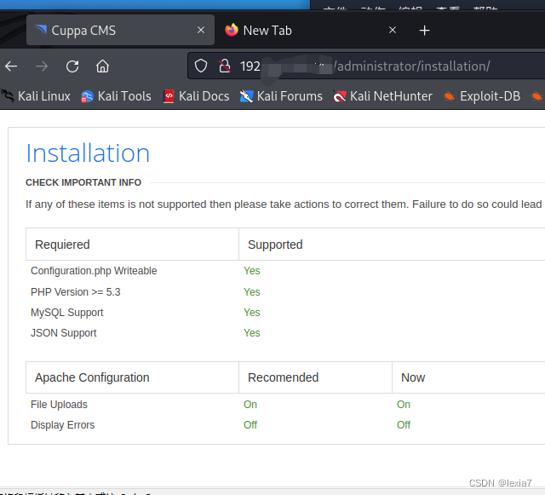Open the Kali Forums bookmark
Screen dimensions: 545x495
point(281,96)
